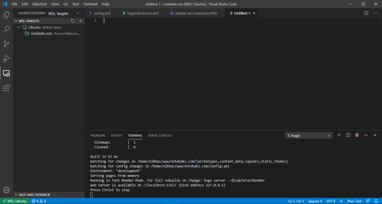Kill the hugo terminal with the trash icon
This screenshot has width=382, height=204.
click(357, 135)
